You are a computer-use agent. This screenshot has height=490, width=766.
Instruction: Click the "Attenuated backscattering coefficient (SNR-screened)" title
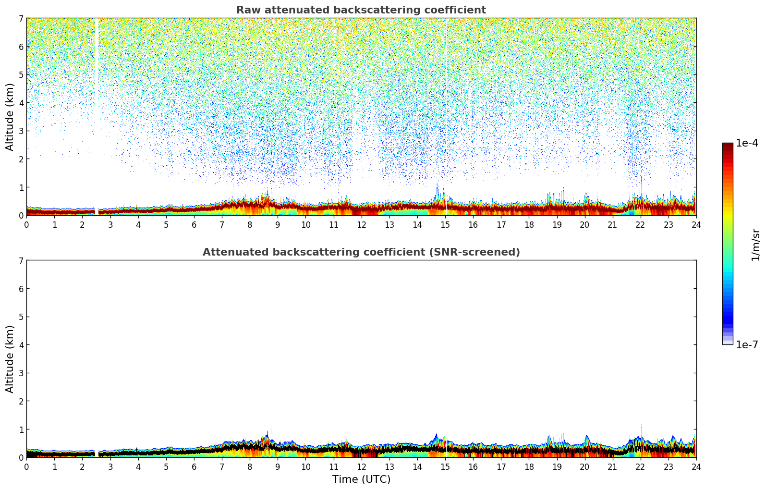[x=361, y=252]
